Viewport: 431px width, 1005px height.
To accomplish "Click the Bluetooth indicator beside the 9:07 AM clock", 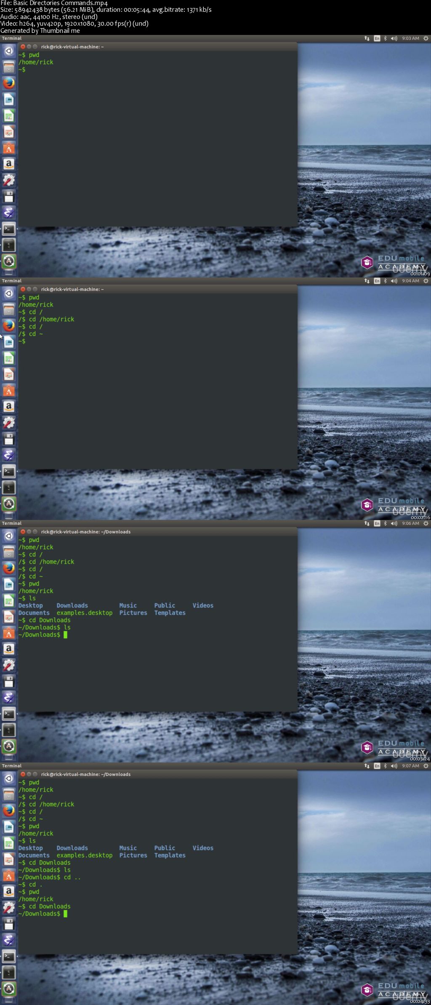I will click(x=385, y=766).
